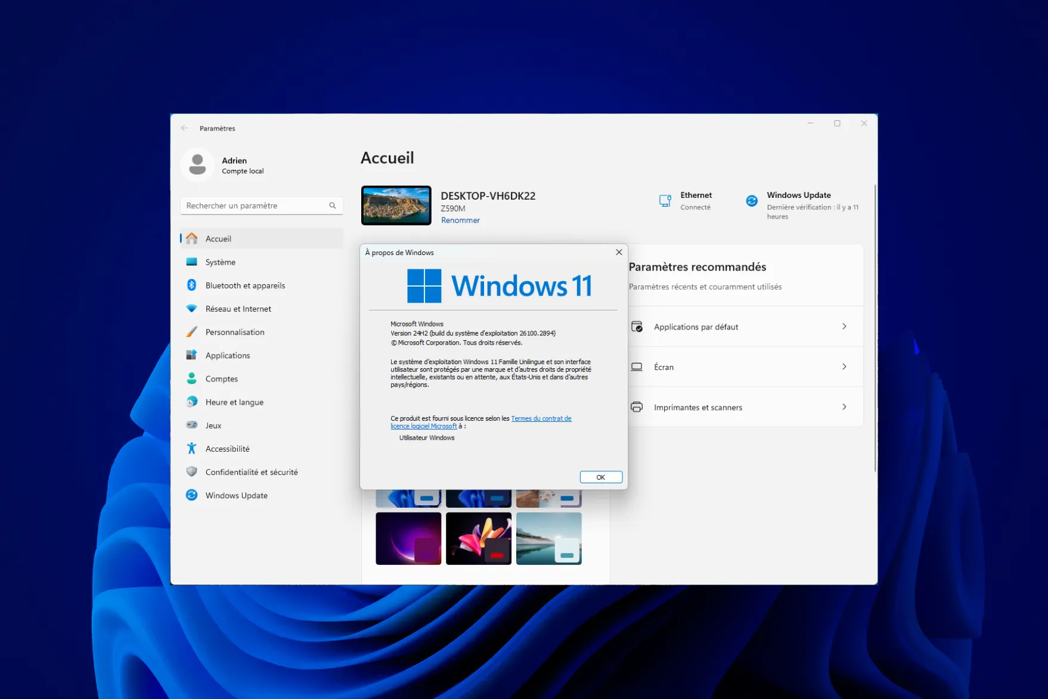Click the Confidentialité shield icon
Viewport: 1048px width, 699px height.
point(191,471)
